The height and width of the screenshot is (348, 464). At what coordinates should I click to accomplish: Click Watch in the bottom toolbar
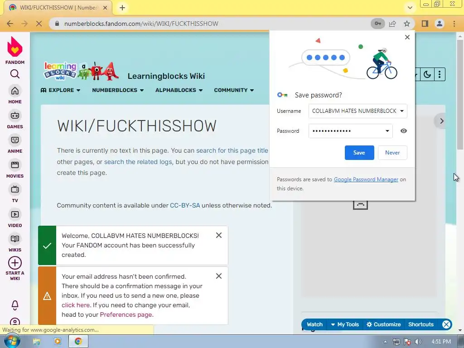pos(314,324)
